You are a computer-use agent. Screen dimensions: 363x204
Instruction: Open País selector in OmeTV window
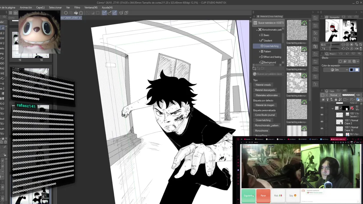pos(278,195)
